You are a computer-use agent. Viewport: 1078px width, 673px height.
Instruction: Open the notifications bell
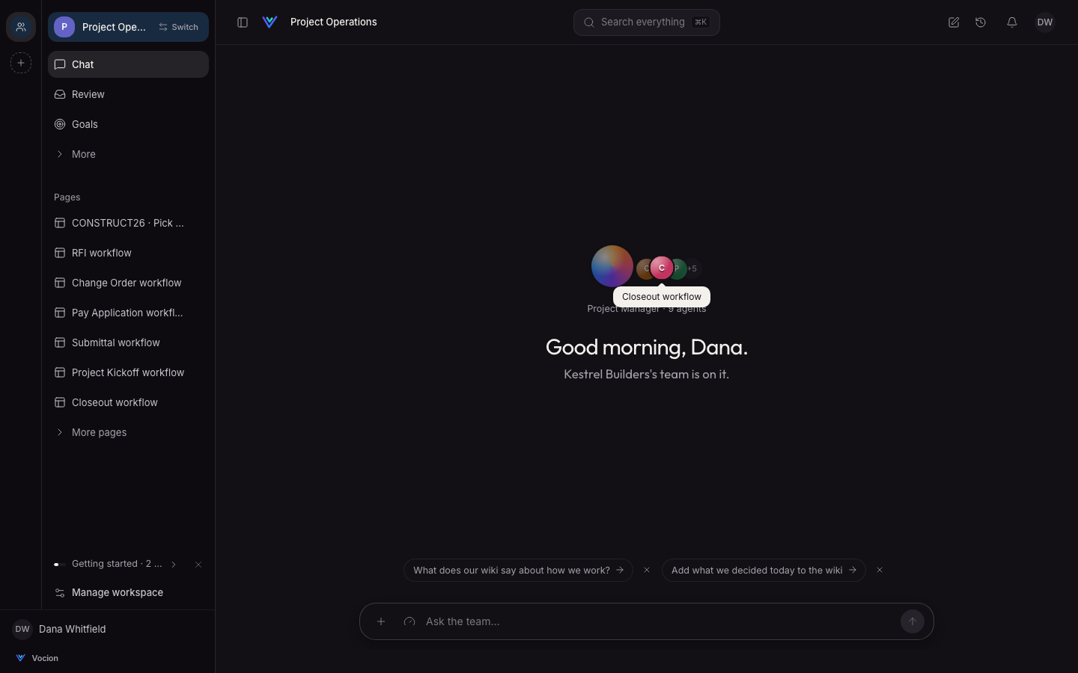(x=1012, y=22)
